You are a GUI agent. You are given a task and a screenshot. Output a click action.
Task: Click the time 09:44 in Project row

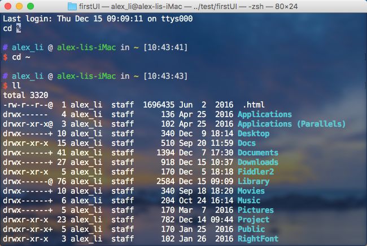click(x=222, y=220)
